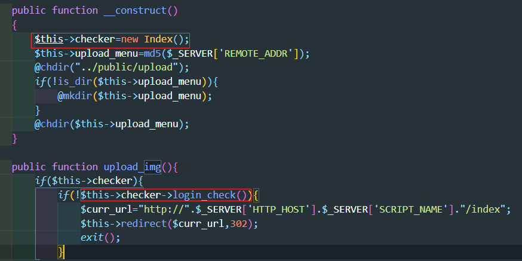522x261 pixels.
Task: Click 'upload_img' function name
Action: [x=133, y=167]
